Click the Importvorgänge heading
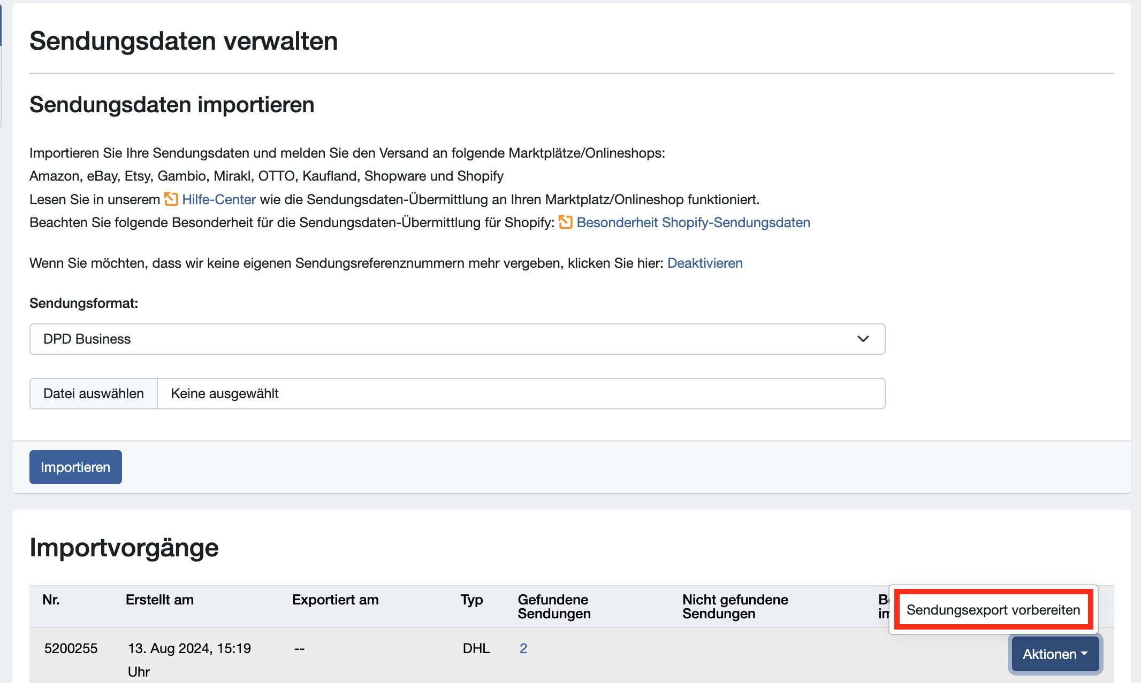 coord(124,548)
